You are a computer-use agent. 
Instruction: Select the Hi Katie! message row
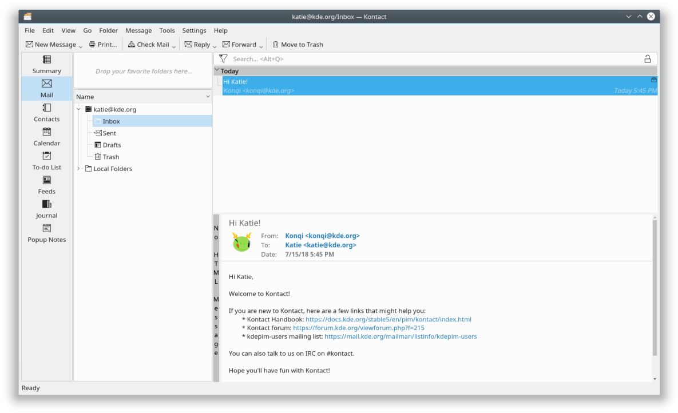439,86
